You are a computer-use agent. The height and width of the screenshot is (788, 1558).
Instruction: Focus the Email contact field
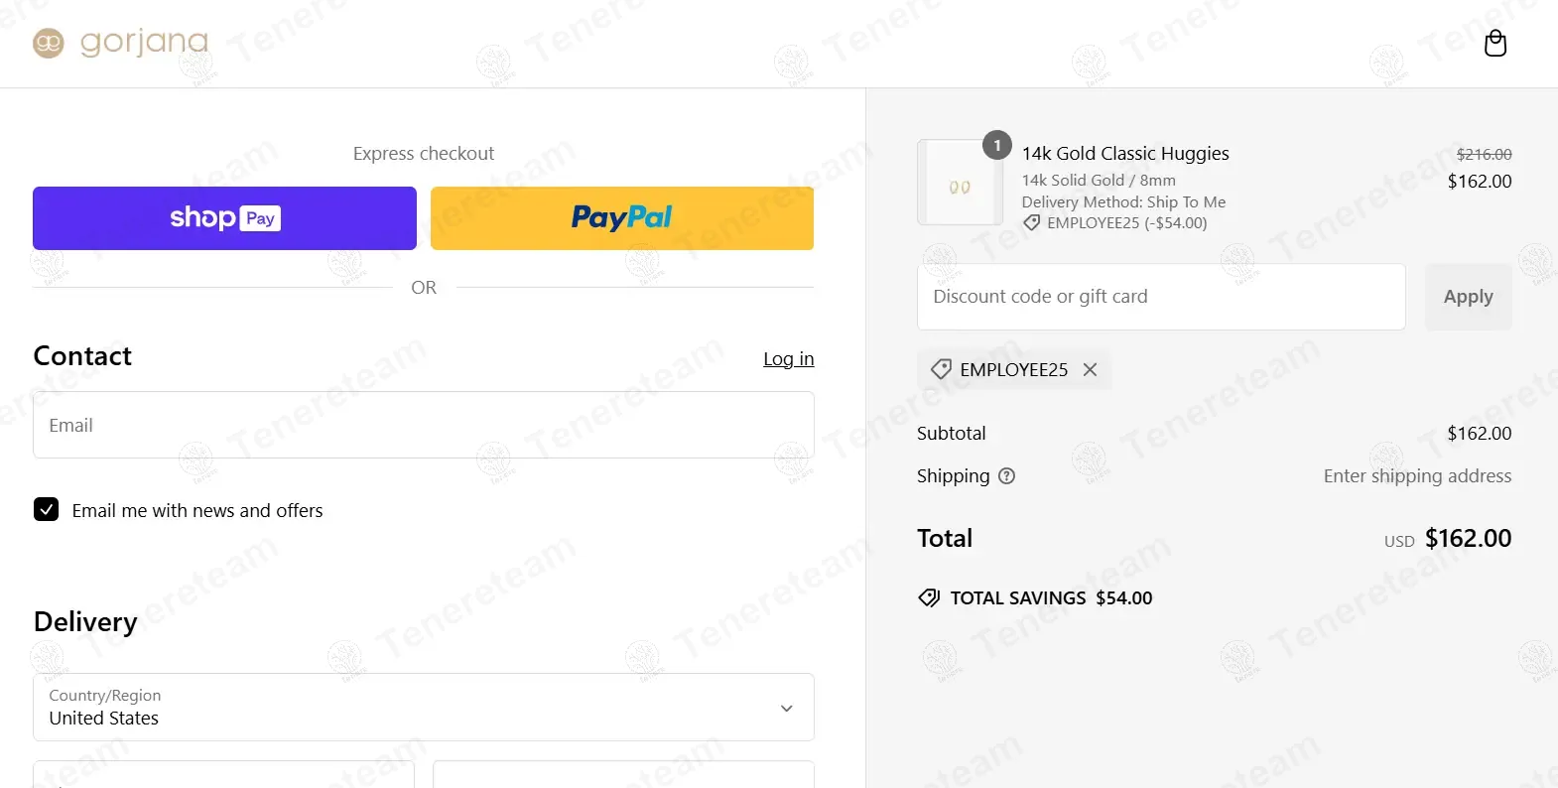423,425
